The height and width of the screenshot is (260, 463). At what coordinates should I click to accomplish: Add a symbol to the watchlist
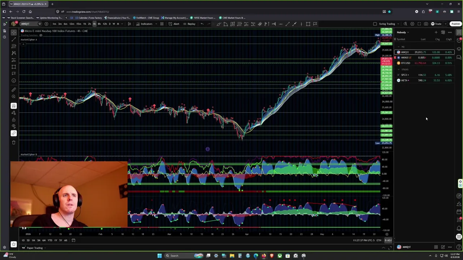point(436,32)
